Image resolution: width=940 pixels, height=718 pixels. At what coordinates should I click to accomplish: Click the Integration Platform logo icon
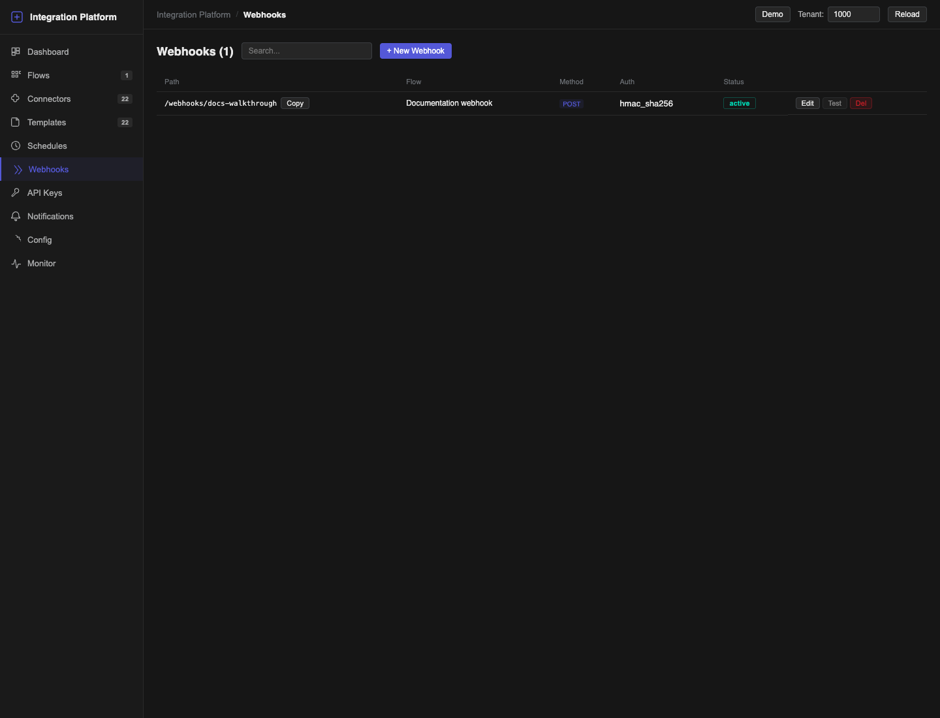click(x=17, y=17)
